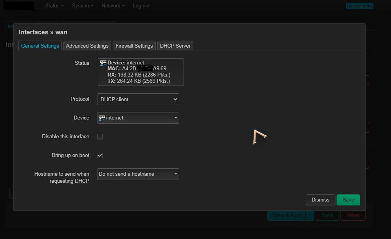The image size is (391, 239).
Task: Open the System menu in top navigation
Action: coord(83,6)
